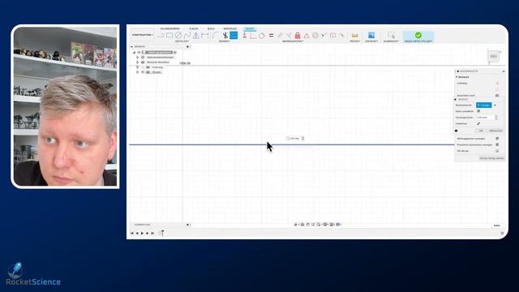Select the Spline sketch tool
Image resolution: width=519 pixels, height=292 pixels.
(187, 35)
